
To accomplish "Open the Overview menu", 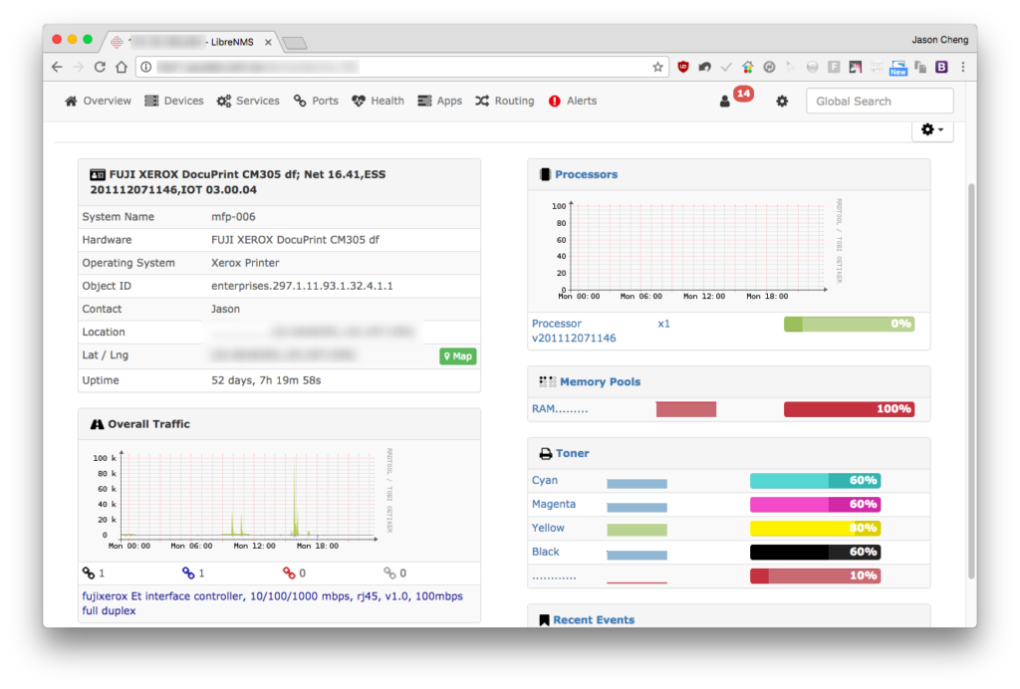I will [99, 101].
